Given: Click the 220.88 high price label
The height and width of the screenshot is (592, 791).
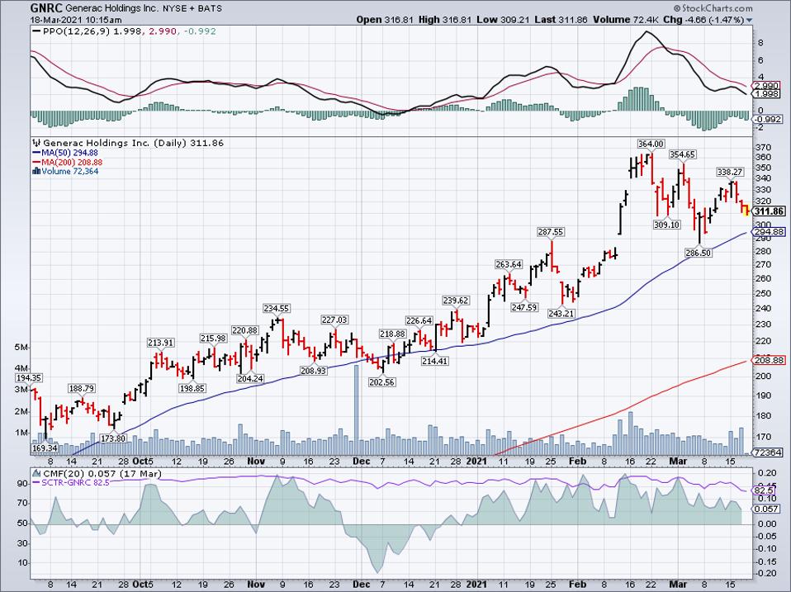Looking at the screenshot, I should [x=245, y=330].
